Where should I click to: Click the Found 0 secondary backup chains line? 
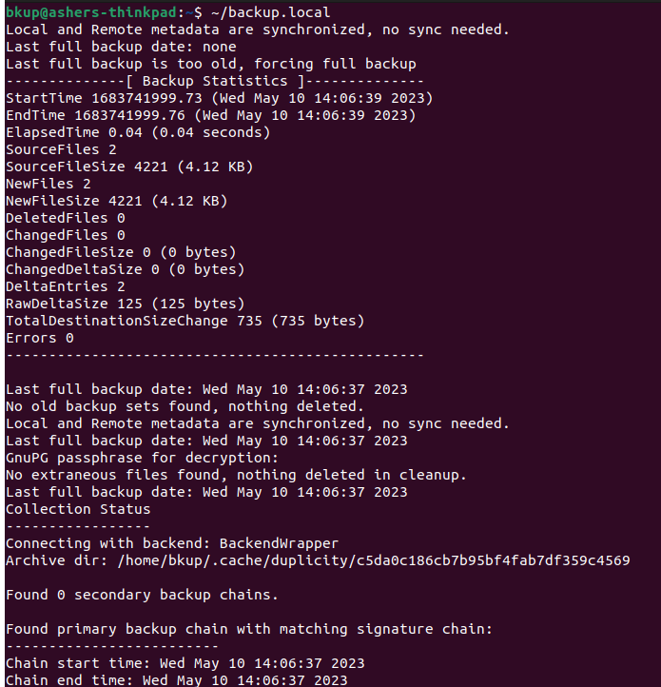coord(142,595)
